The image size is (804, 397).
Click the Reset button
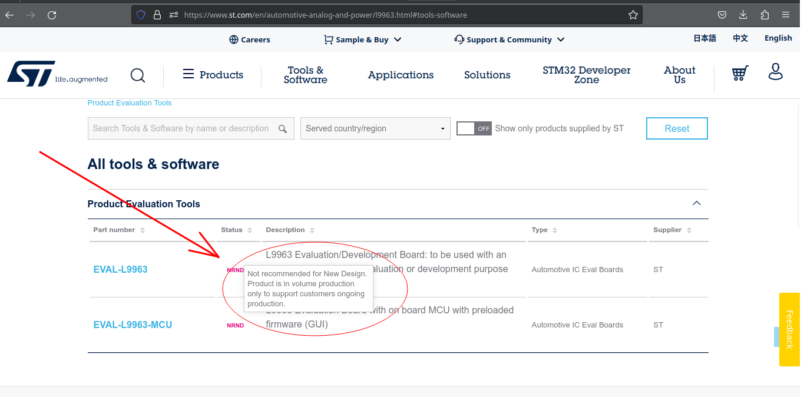pyautogui.click(x=676, y=128)
